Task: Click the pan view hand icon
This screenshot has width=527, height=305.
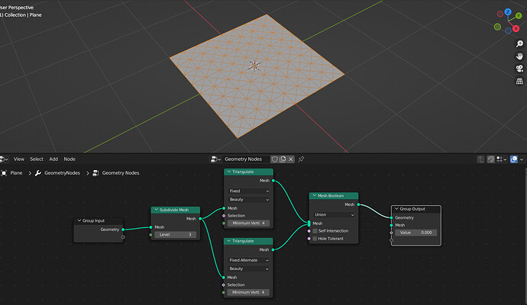Action: [x=519, y=56]
